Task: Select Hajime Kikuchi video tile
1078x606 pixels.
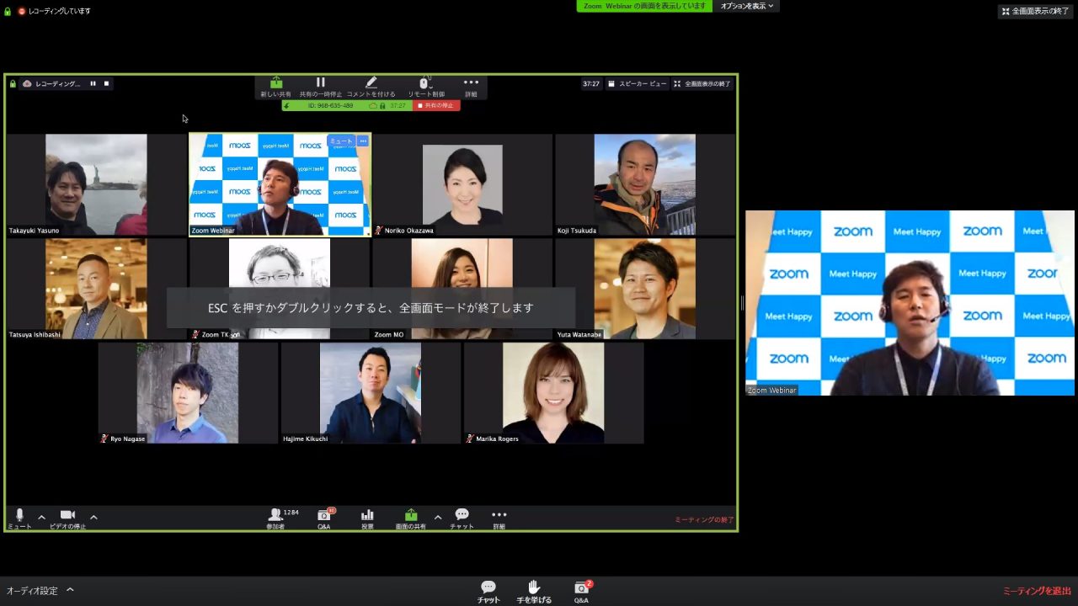Action: coord(371,393)
